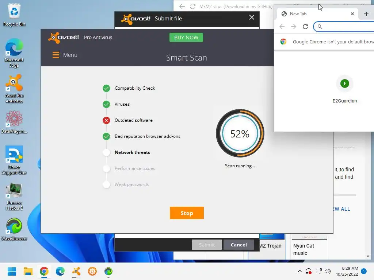
Task: Click Chrome back arrow button
Action: (x=282, y=26)
